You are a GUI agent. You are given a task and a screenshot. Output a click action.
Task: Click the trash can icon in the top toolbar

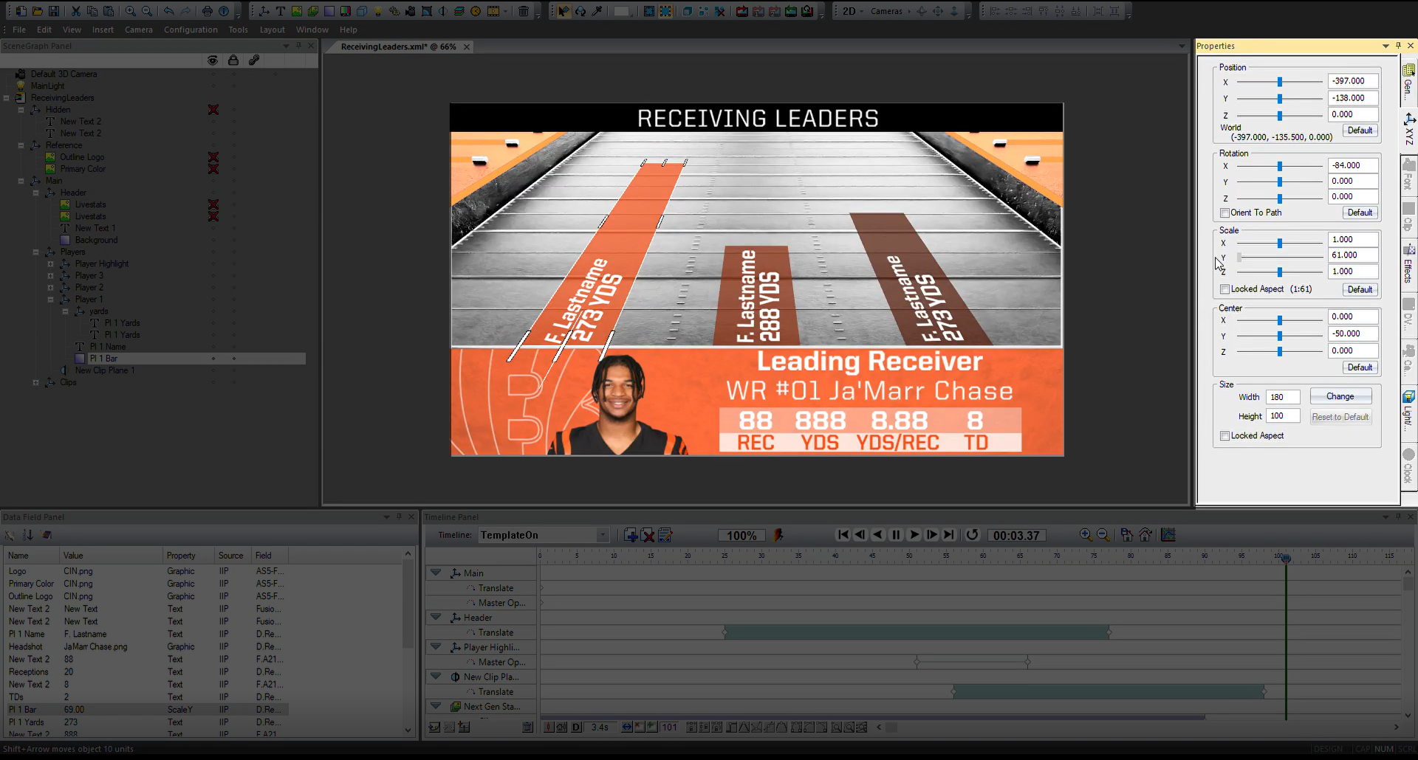coord(523,11)
